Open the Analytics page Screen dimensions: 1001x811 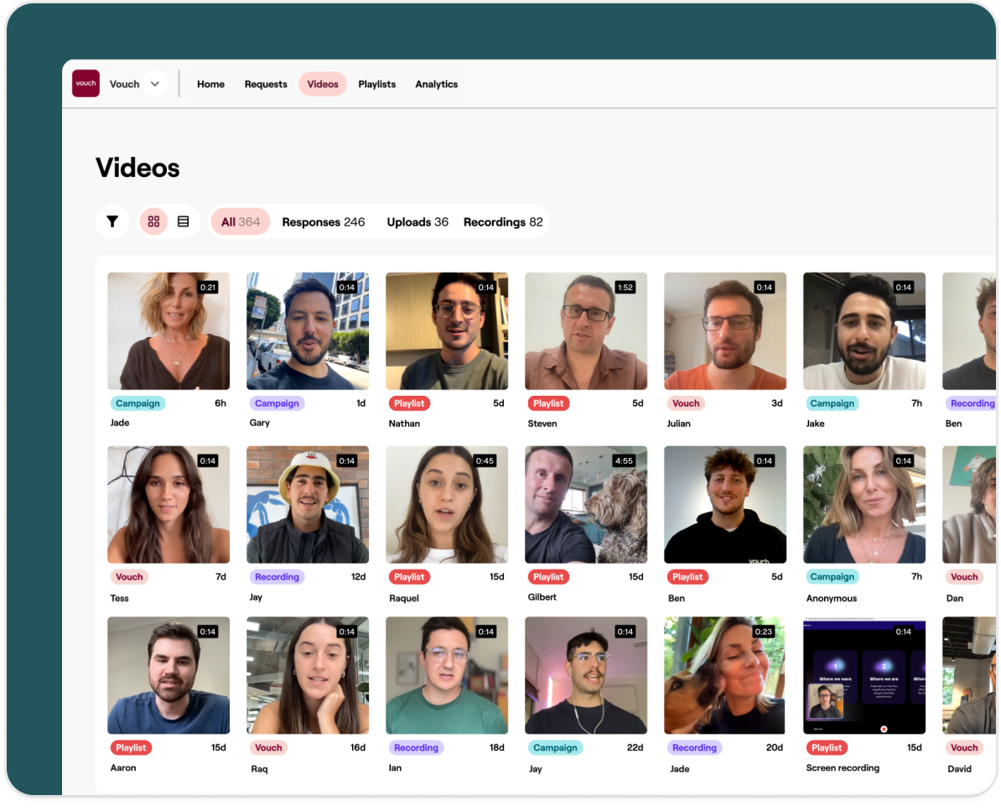coord(436,84)
